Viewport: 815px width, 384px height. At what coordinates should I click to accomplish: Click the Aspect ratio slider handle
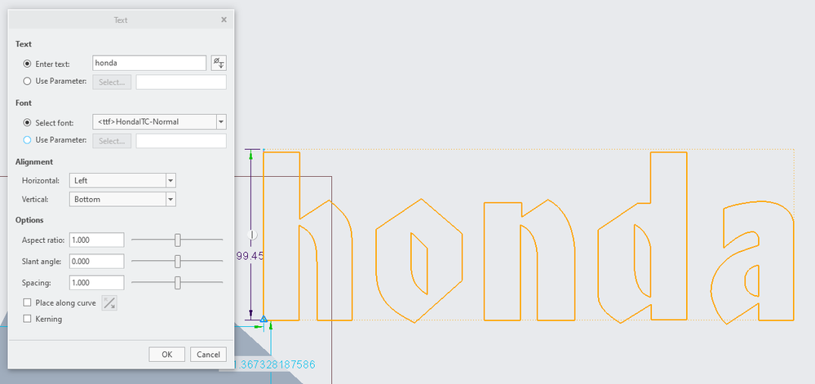[x=178, y=240]
